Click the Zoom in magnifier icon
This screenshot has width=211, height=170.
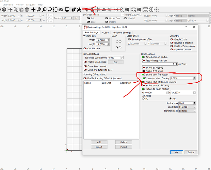tap(44, 10)
